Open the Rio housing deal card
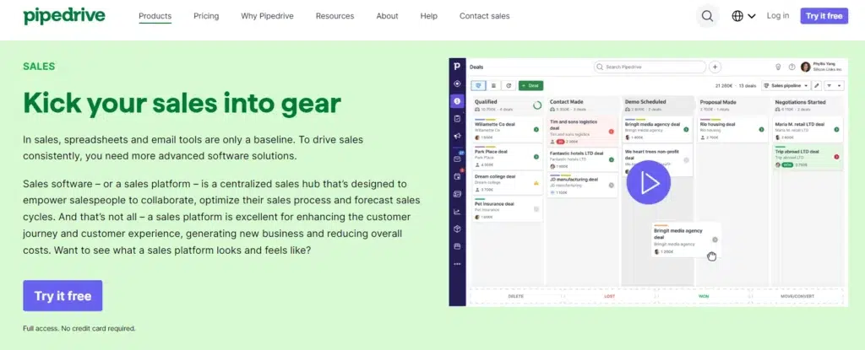865x350 pixels. pos(732,130)
